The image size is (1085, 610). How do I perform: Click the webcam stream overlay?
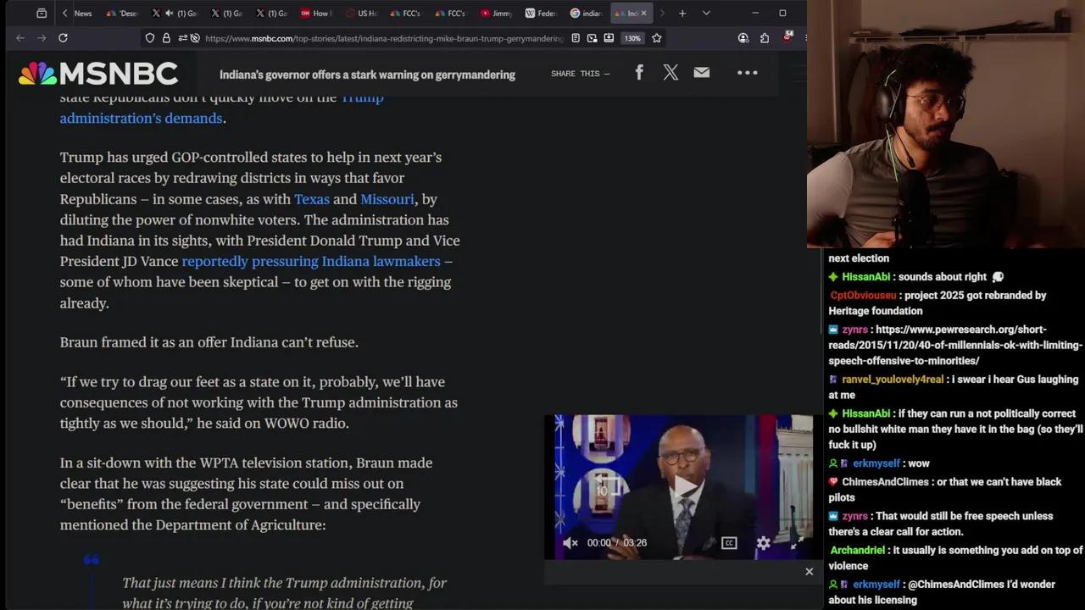click(946, 124)
